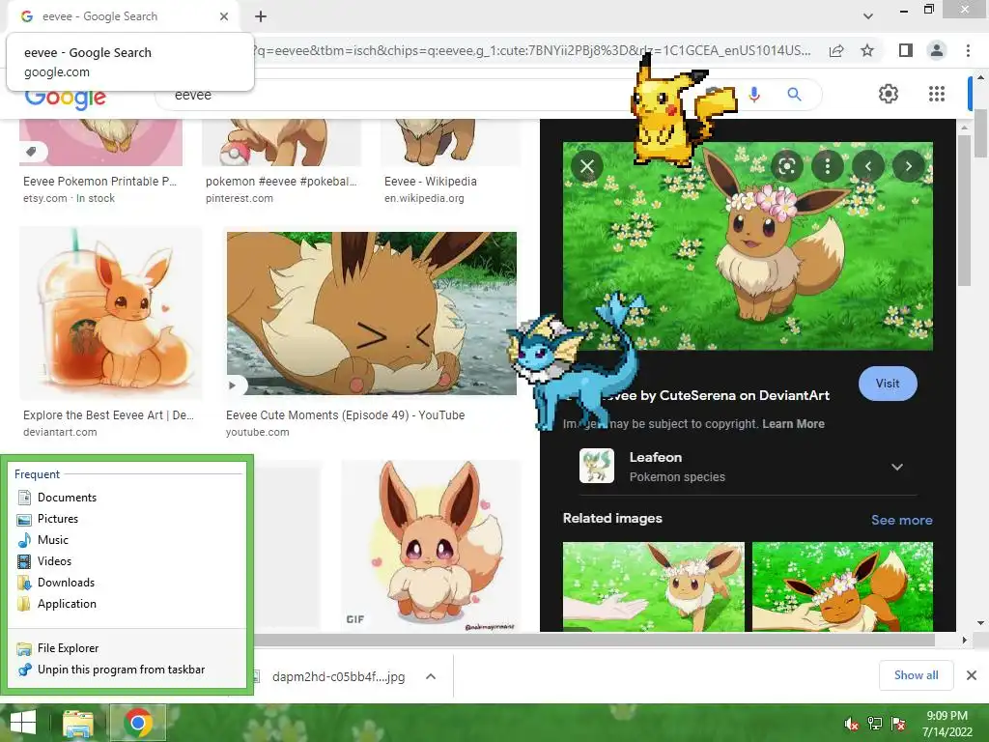Open preview panel more options dots
Image resolution: width=989 pixels, height=742 pixels.
click(x=828, y=166)
